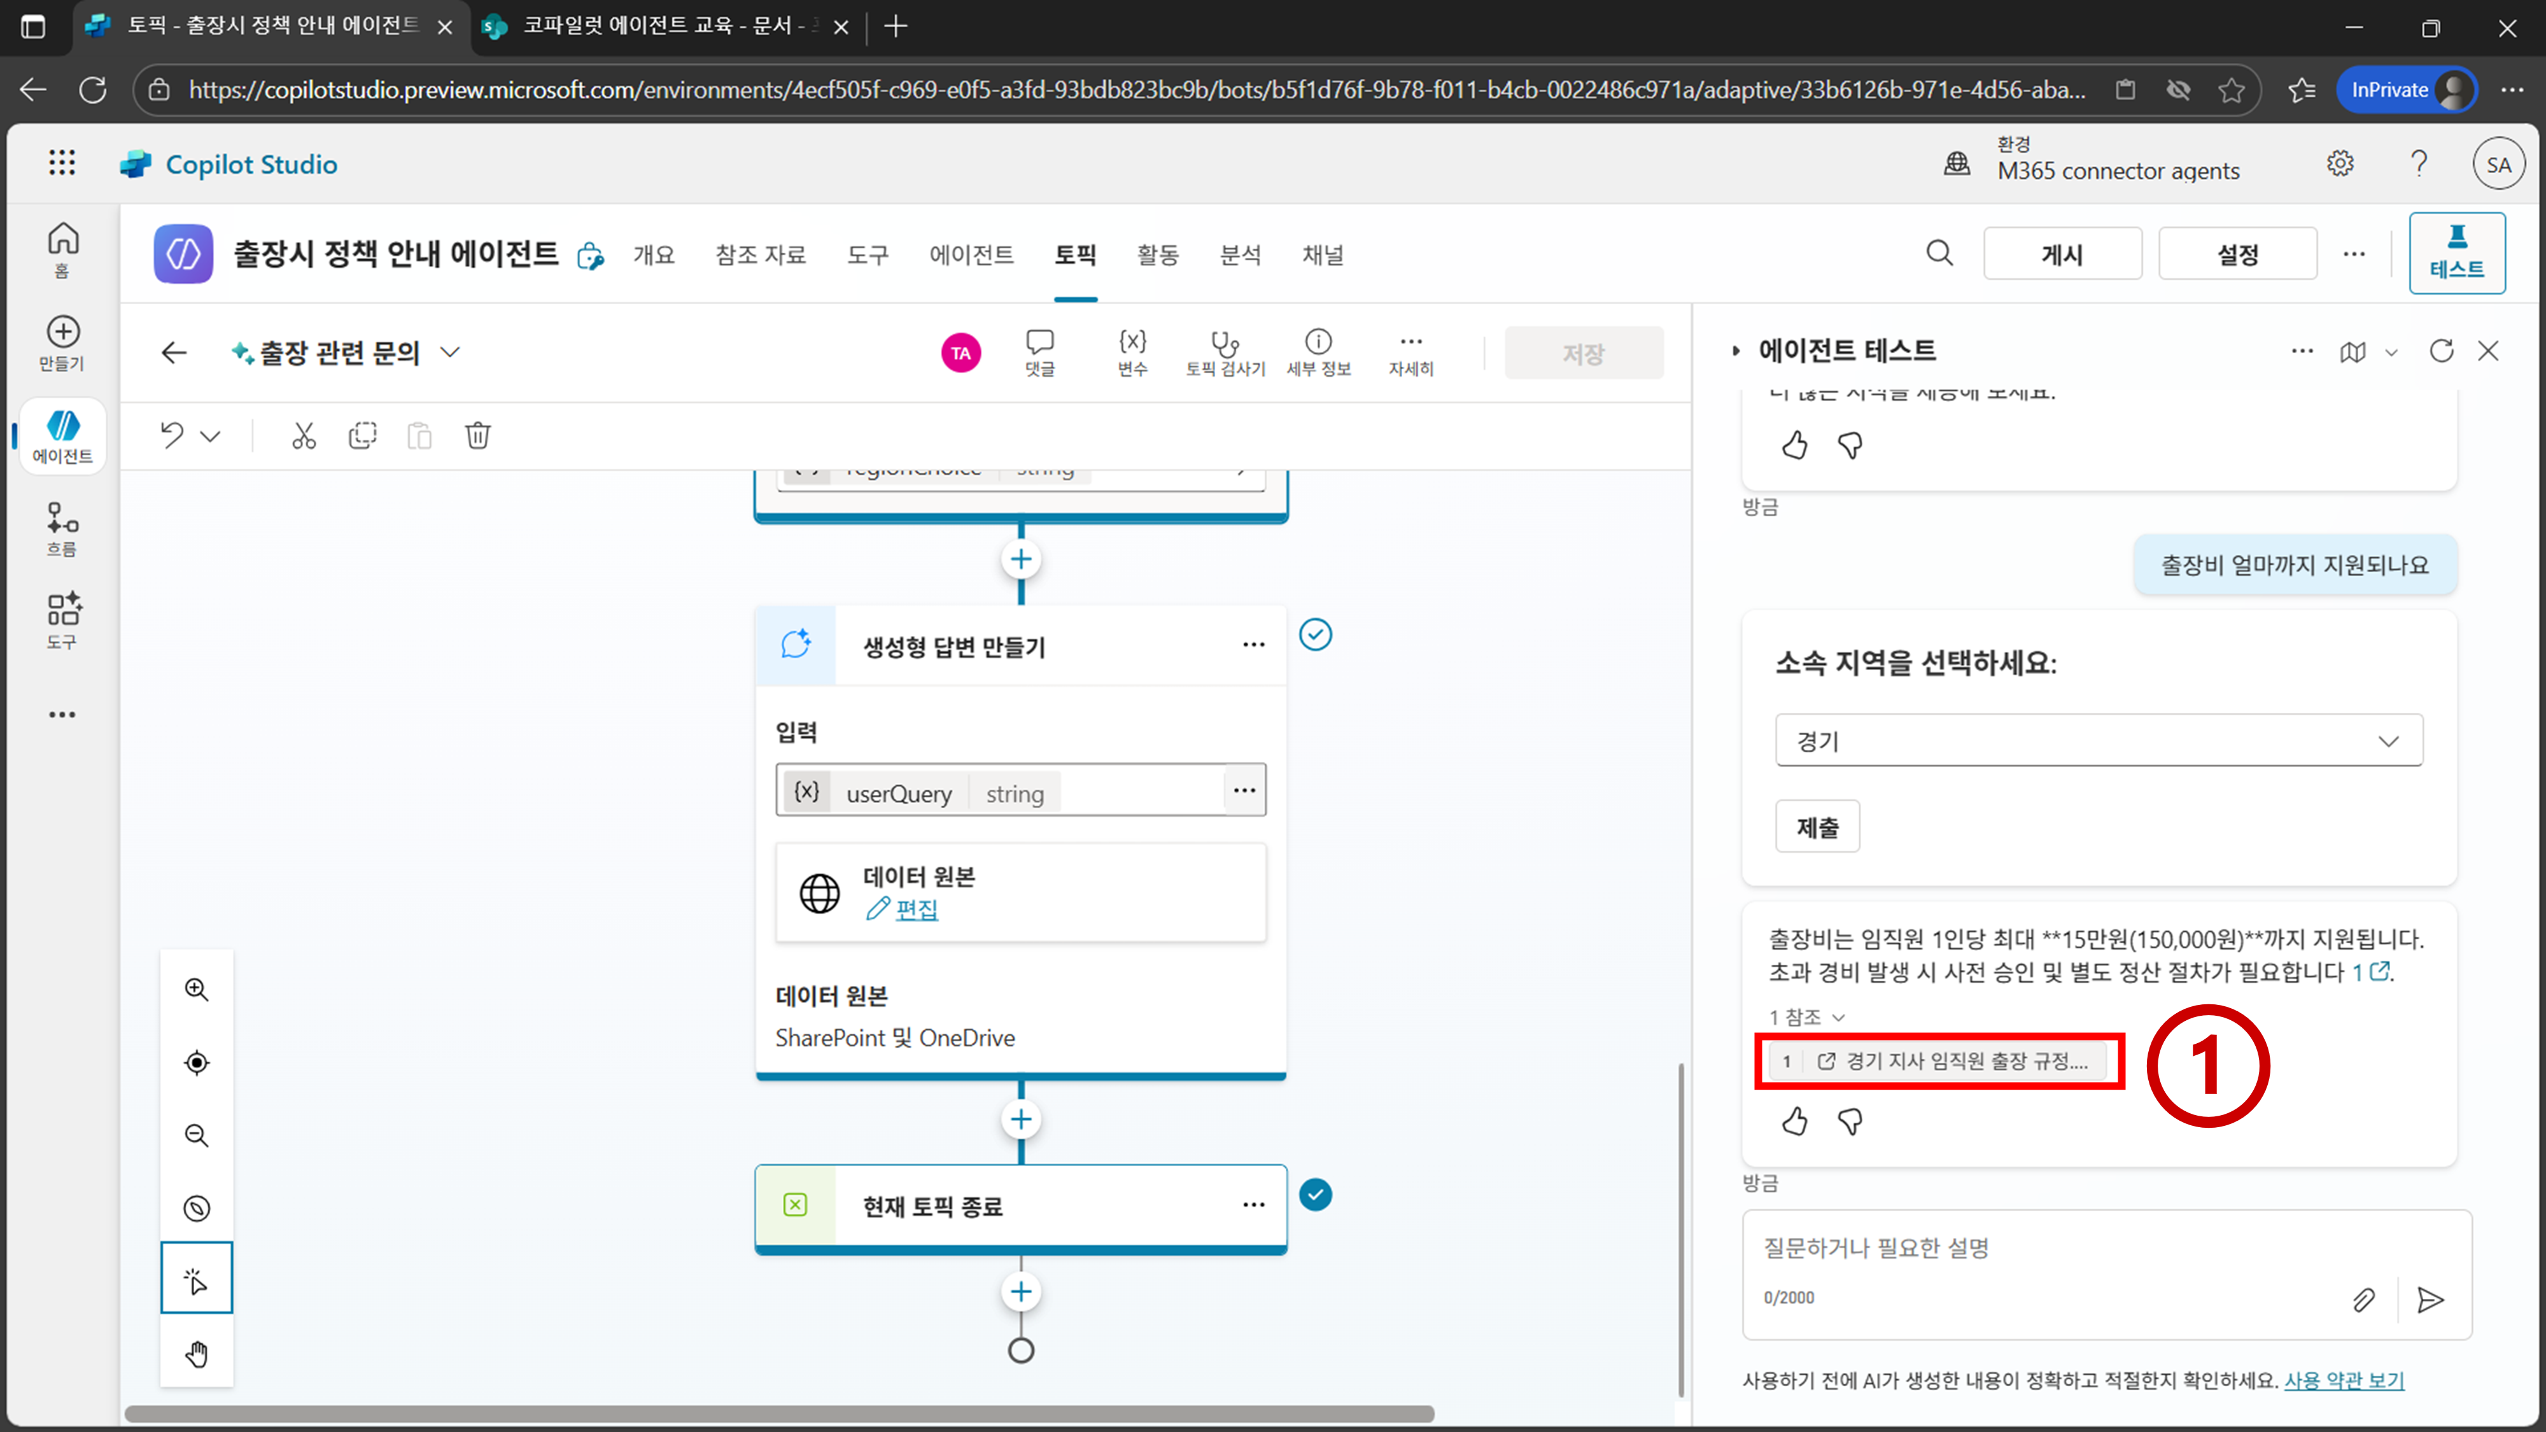This screenshot has width=2546, height=1432.
Task: Click thumbs up on the travel expense answer
Action: point(1795,1121)
